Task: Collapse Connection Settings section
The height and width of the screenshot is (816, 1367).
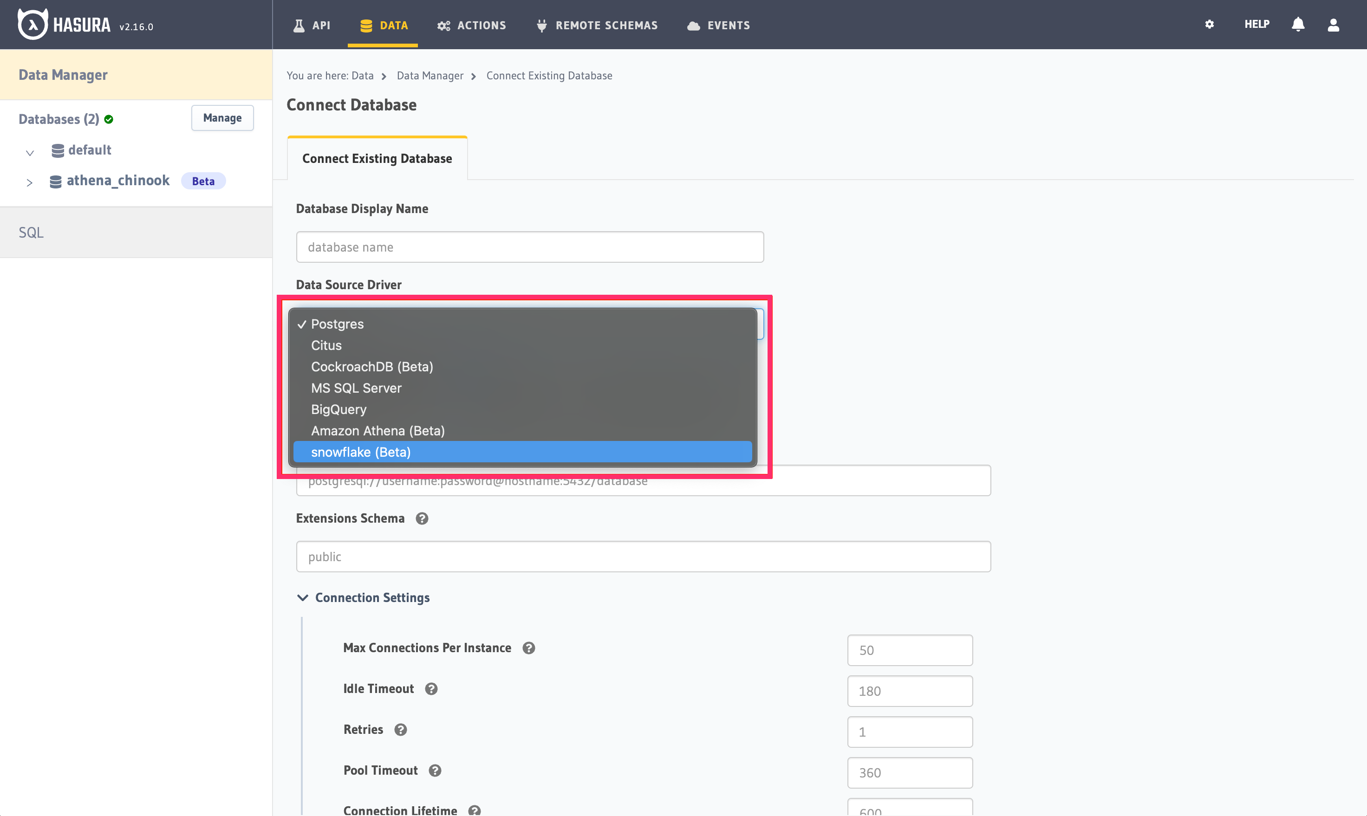Action: (303, 598)
